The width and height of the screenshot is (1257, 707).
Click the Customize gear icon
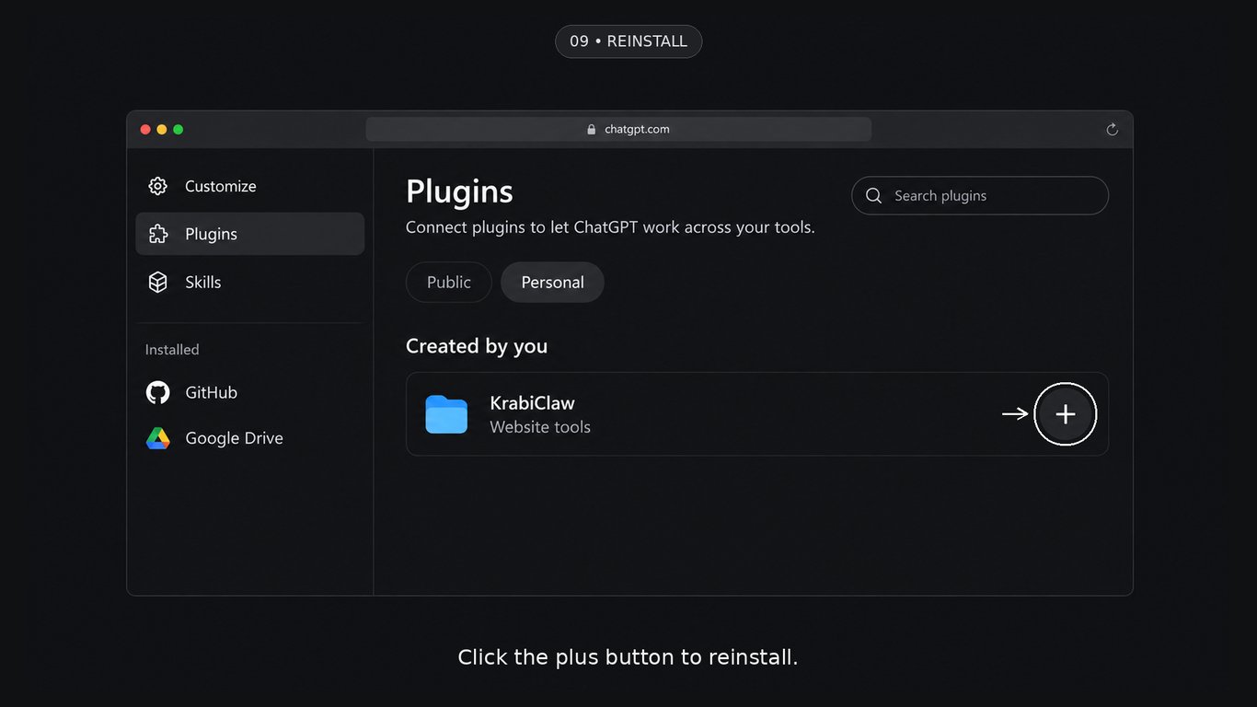click(x=158, y=186)
